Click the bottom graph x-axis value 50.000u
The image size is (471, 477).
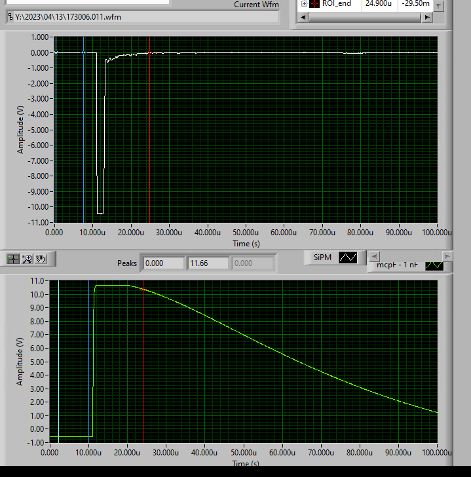[244, 453]
